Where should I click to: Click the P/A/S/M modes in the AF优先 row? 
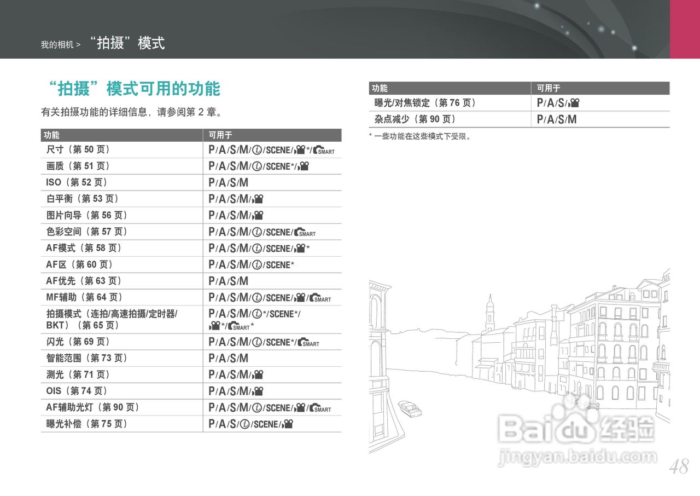(x=229, y=281)
